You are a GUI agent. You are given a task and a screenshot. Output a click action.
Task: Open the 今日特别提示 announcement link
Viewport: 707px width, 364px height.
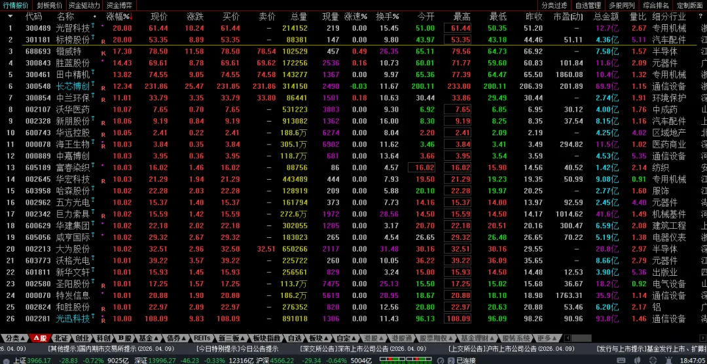(x=237, y=349)
